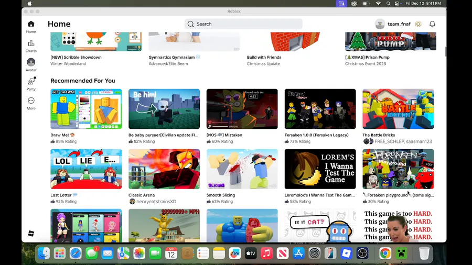Click the battery status icon
472x265 pixels.
coord(366,3)
